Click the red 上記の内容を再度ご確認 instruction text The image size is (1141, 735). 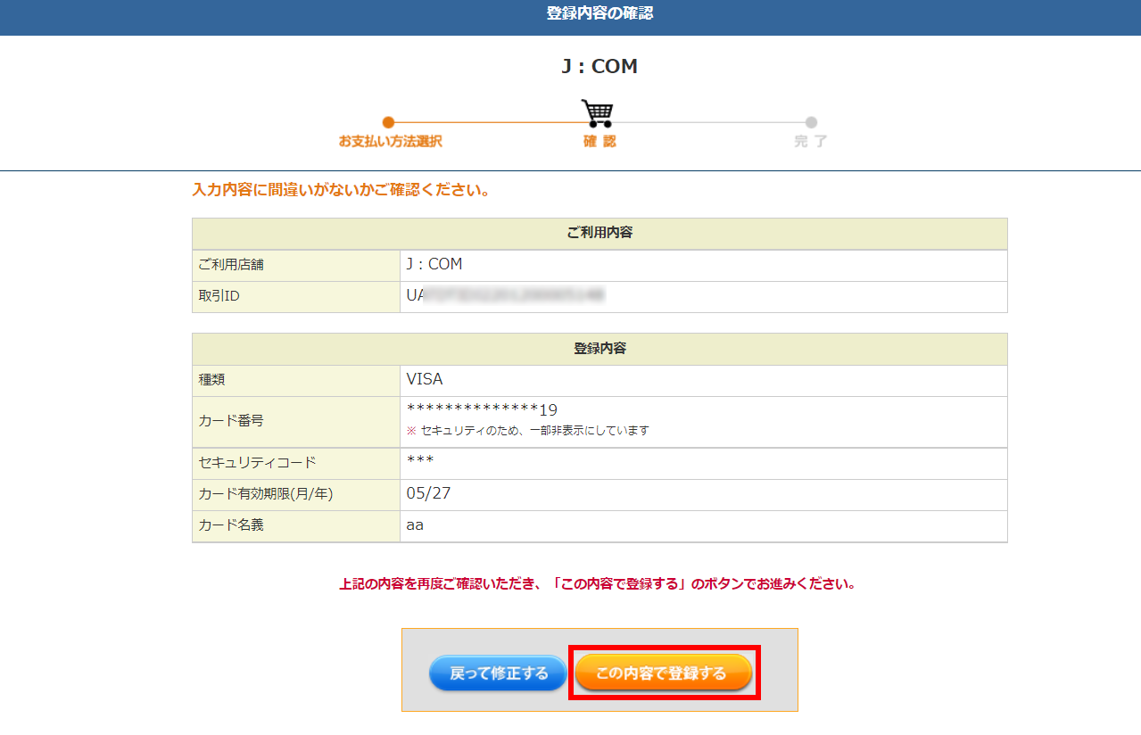pos(598,585)
